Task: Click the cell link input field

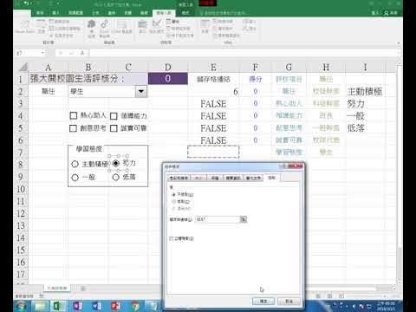Action: [218, 219]
